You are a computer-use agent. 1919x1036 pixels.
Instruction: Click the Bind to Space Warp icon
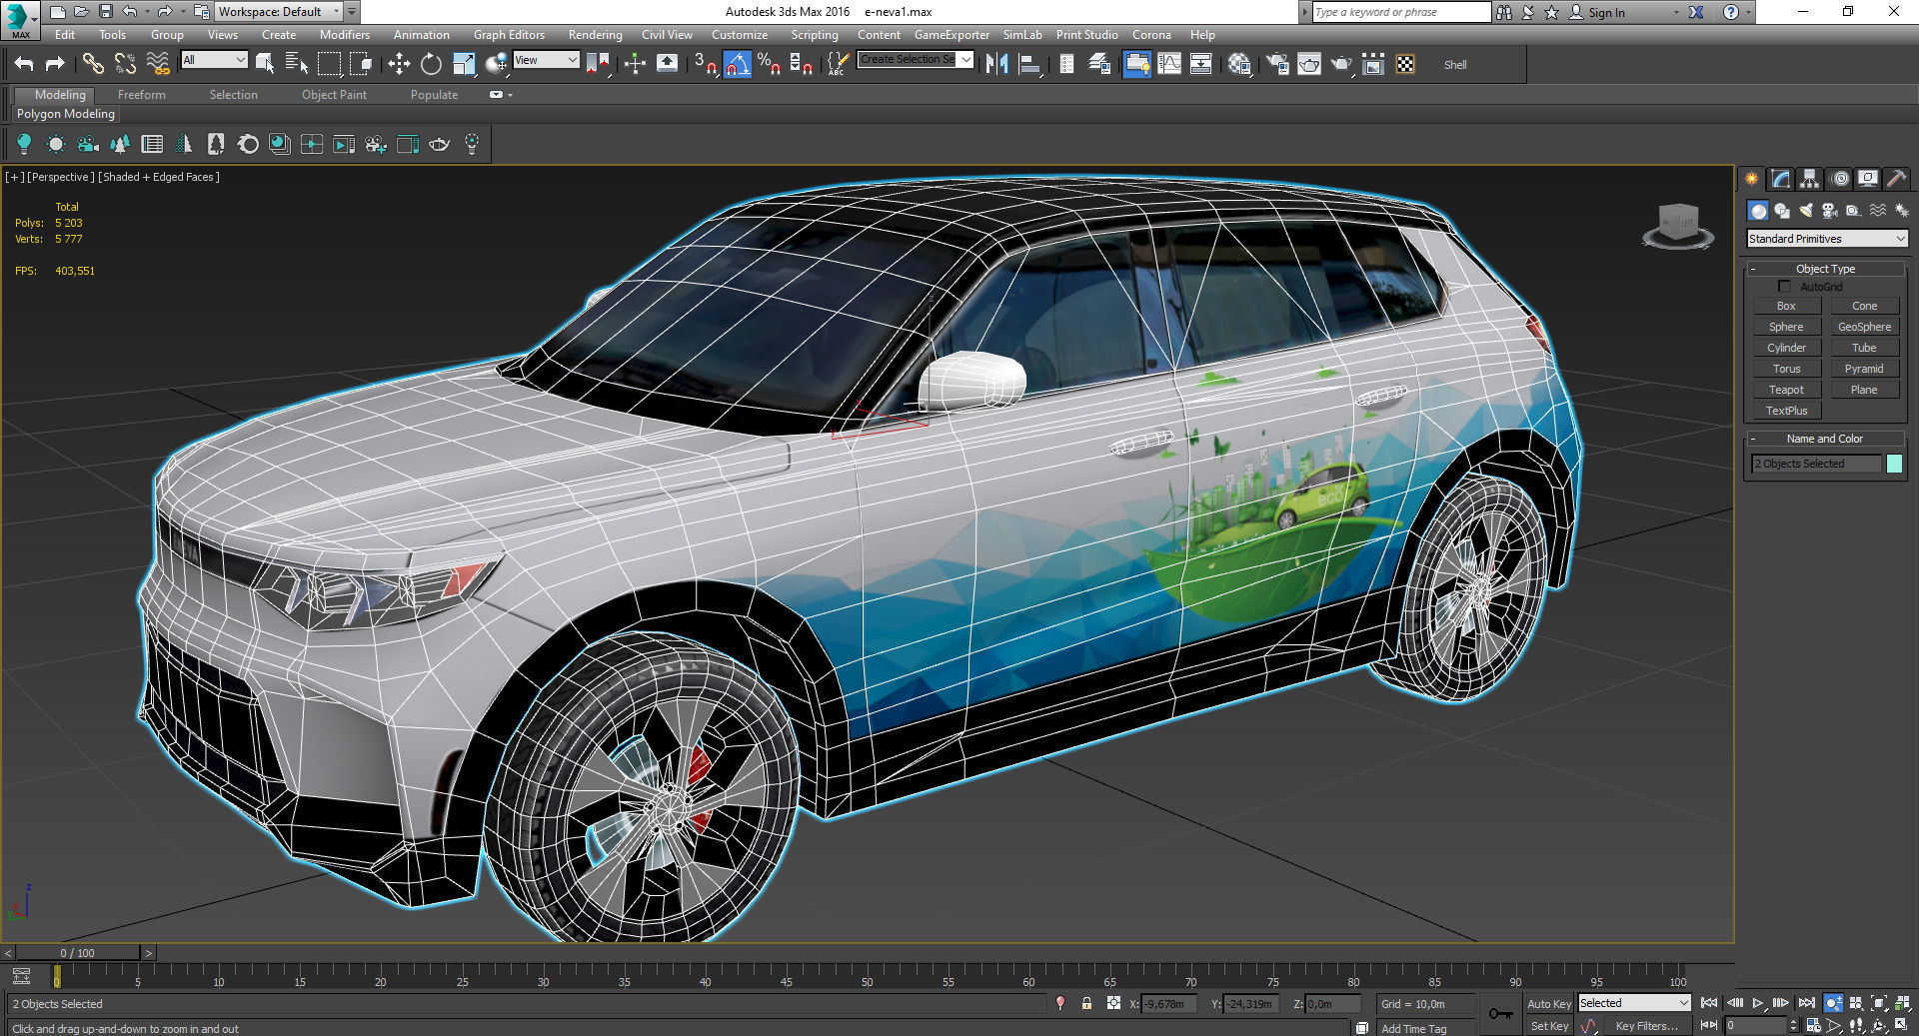[x=158, y=64]
